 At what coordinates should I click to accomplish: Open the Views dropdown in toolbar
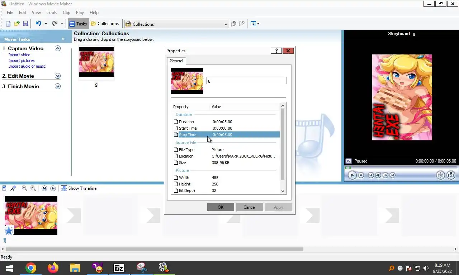tap(255, 24)
